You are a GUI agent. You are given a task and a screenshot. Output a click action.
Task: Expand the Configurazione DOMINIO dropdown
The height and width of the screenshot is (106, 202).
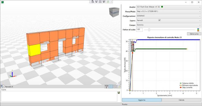(x=169, y=16)
